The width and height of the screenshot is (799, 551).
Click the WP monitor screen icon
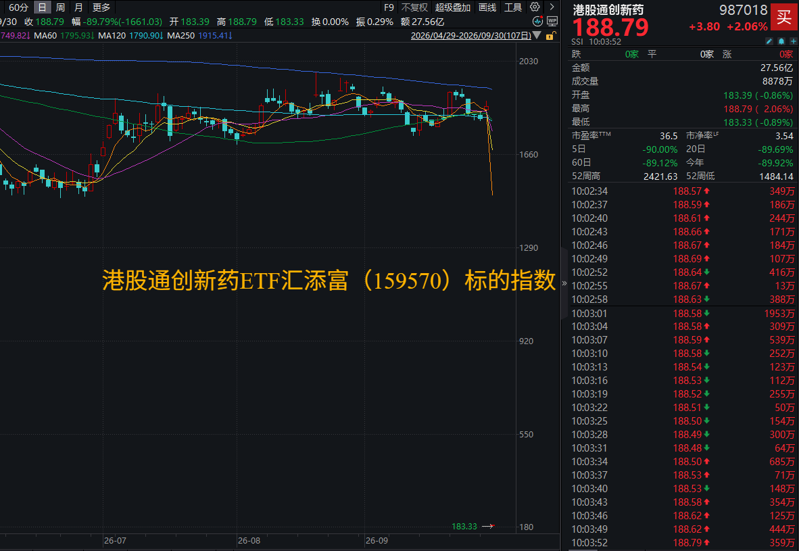pyautogui.click(x=552, y=22)
